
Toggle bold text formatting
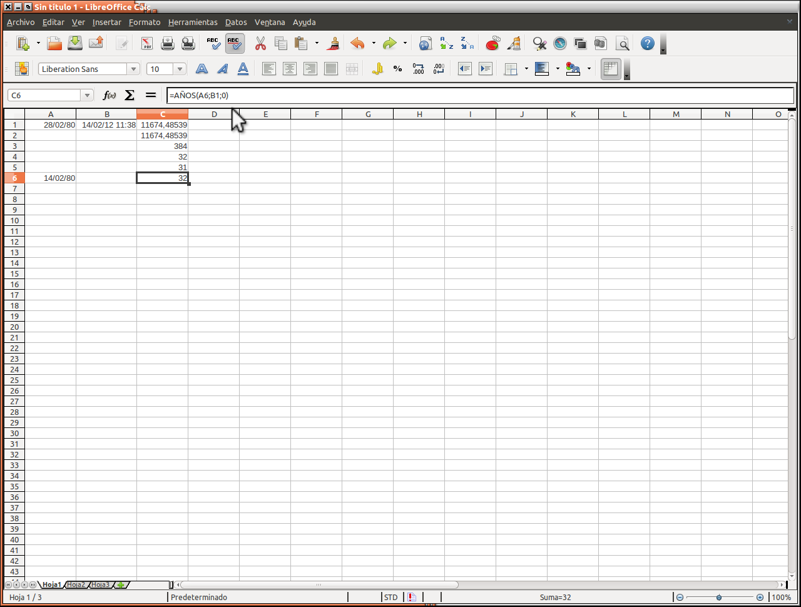tap(202, 69)
